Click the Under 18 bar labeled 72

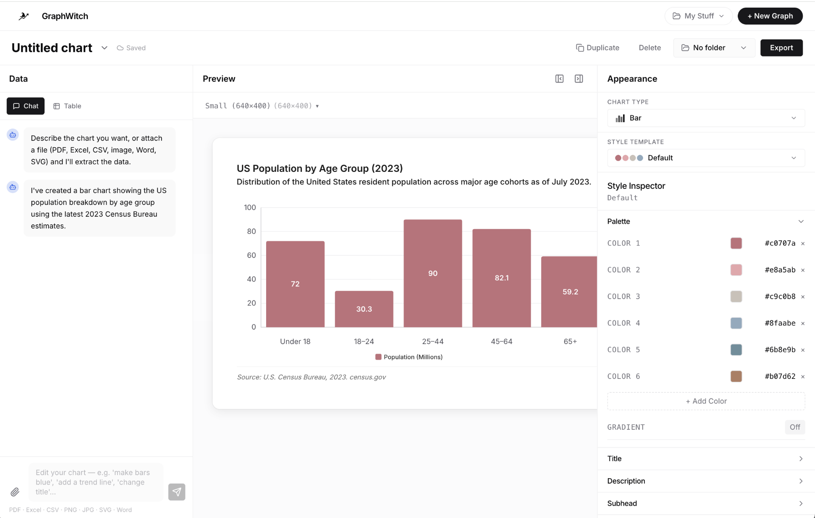pyautogui.click(x=295, y=284)
